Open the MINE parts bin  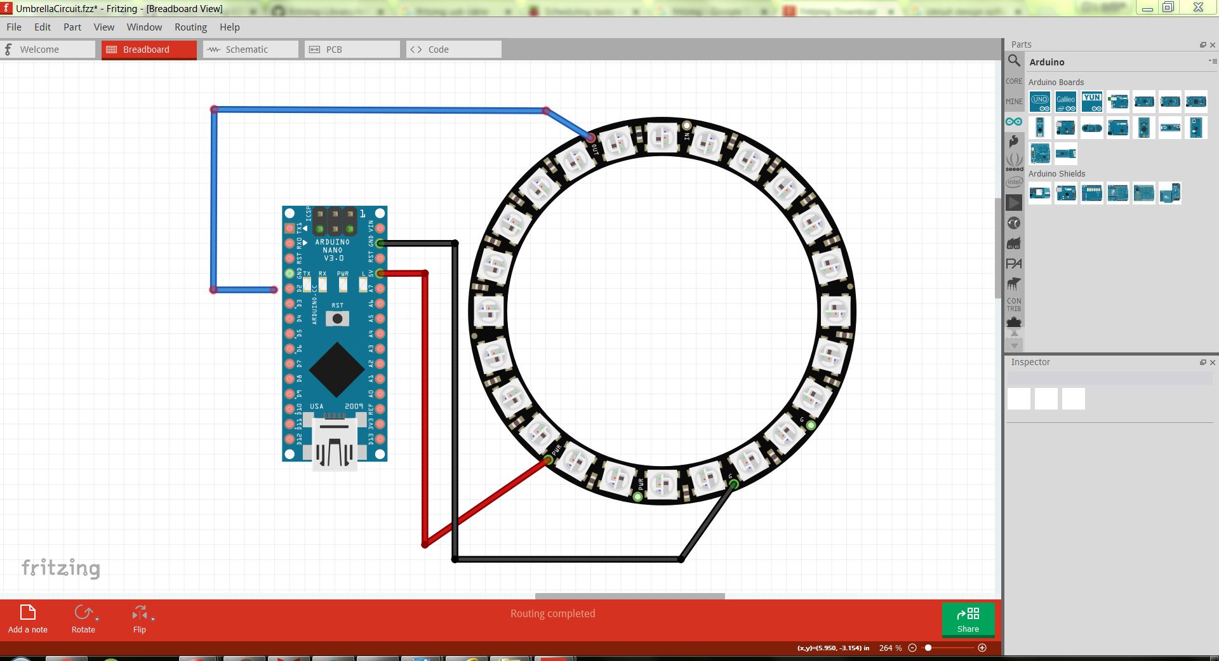click(1014, 101)
